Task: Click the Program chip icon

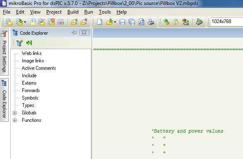Action: (x=199, y=22)
